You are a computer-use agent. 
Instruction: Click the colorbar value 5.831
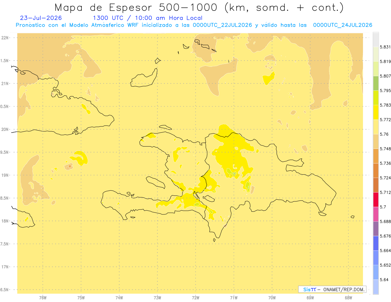[x=385, y=47]
